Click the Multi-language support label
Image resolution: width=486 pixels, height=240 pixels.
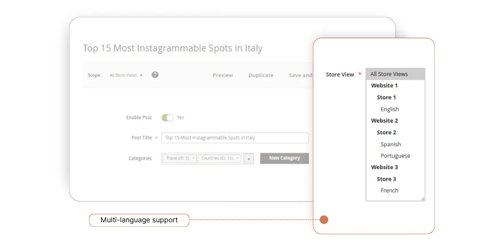(x=139, y=220)
